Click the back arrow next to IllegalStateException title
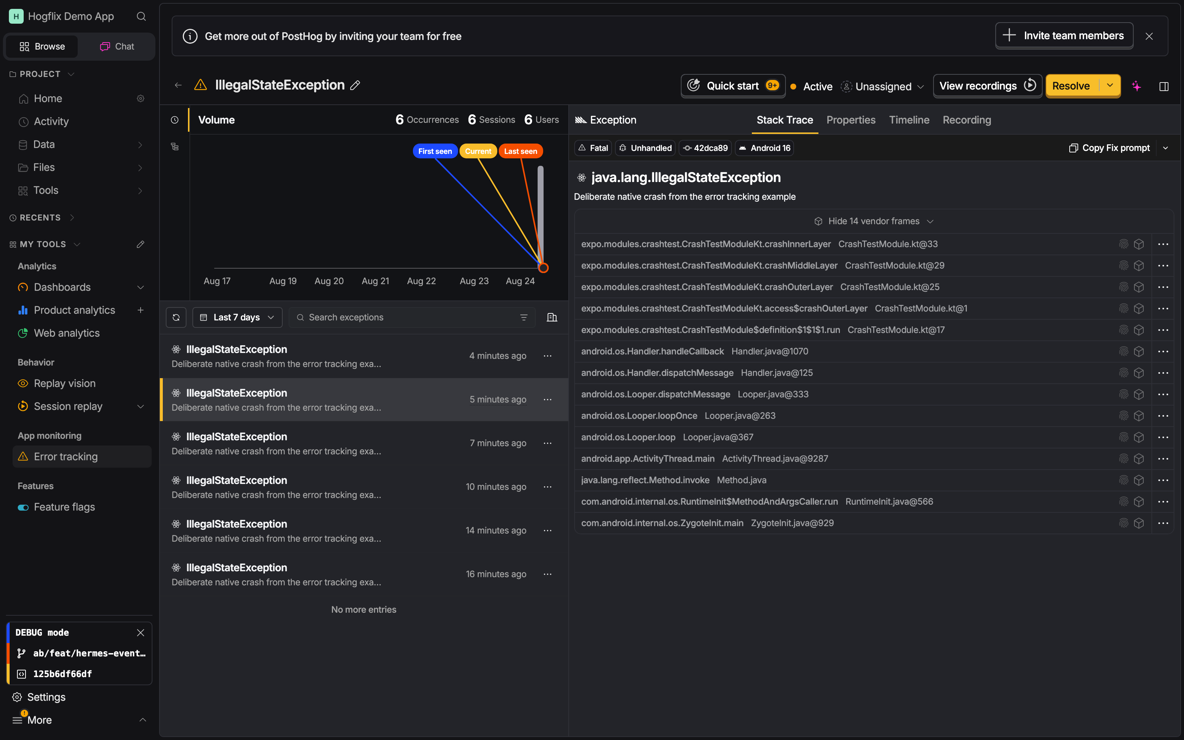Viewport: 1184px width, 740px height. (178, 85)
